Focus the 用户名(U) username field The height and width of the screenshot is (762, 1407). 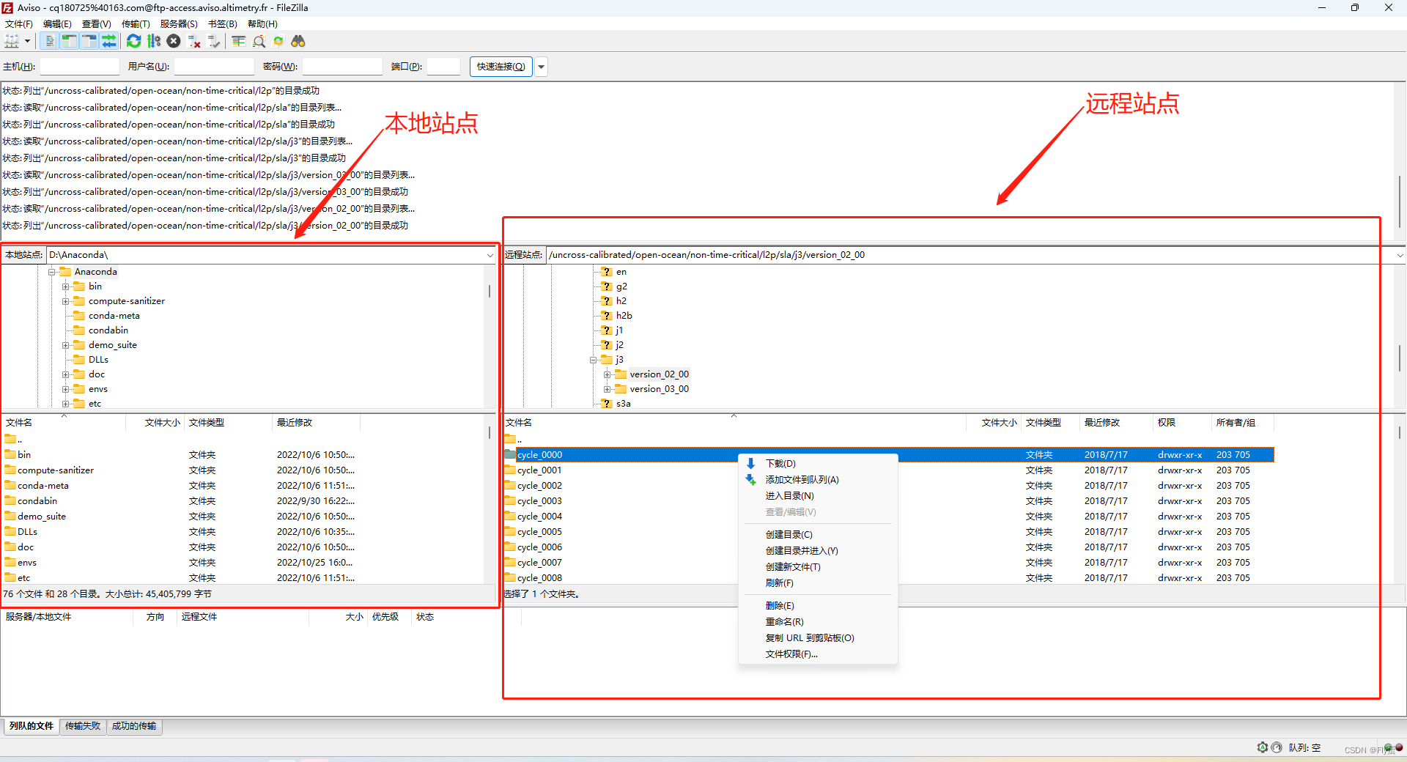[x=214, y=67]
